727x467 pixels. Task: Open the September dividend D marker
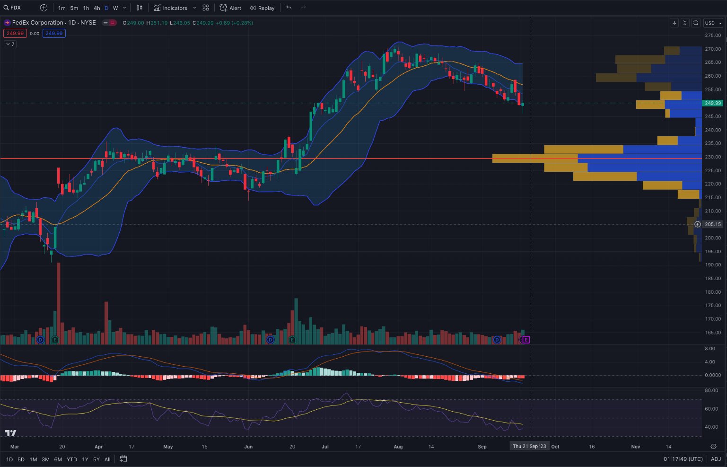pos(497,340)
